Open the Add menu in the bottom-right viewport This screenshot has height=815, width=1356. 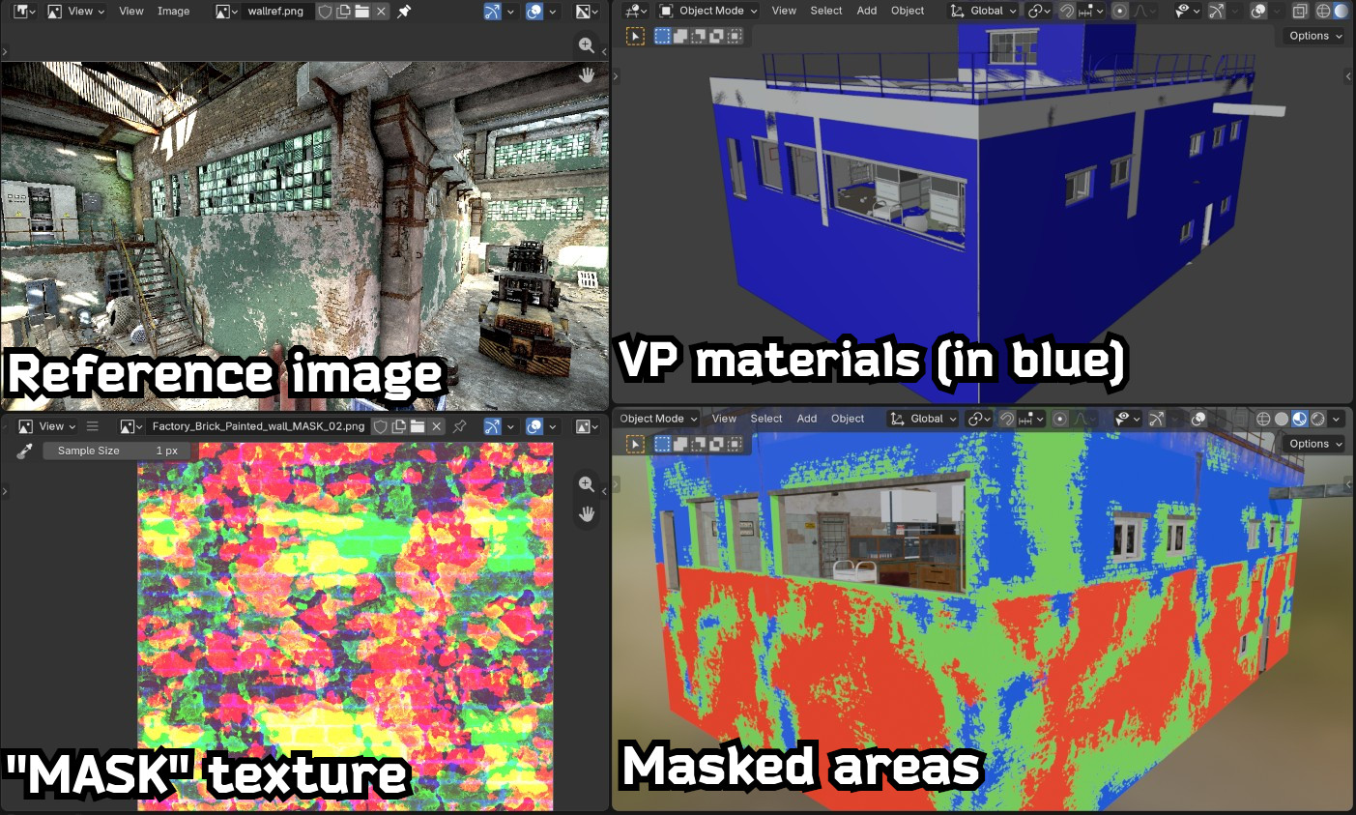(x=807, y=419)
